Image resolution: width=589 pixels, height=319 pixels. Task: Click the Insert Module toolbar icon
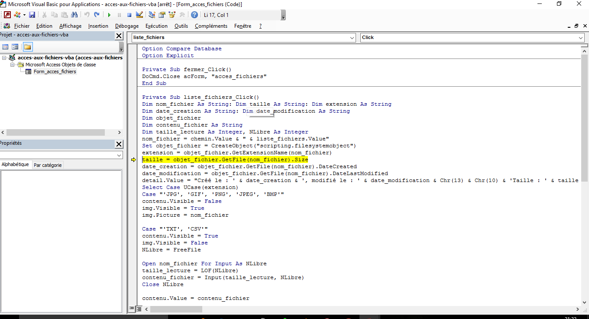click(x=17, y=15)
